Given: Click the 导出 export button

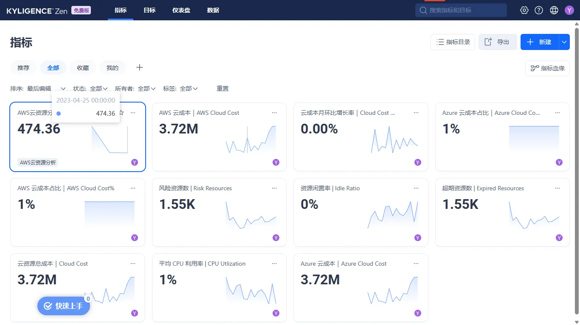Looking at the screenshot, I should click(x=498, y=42).
